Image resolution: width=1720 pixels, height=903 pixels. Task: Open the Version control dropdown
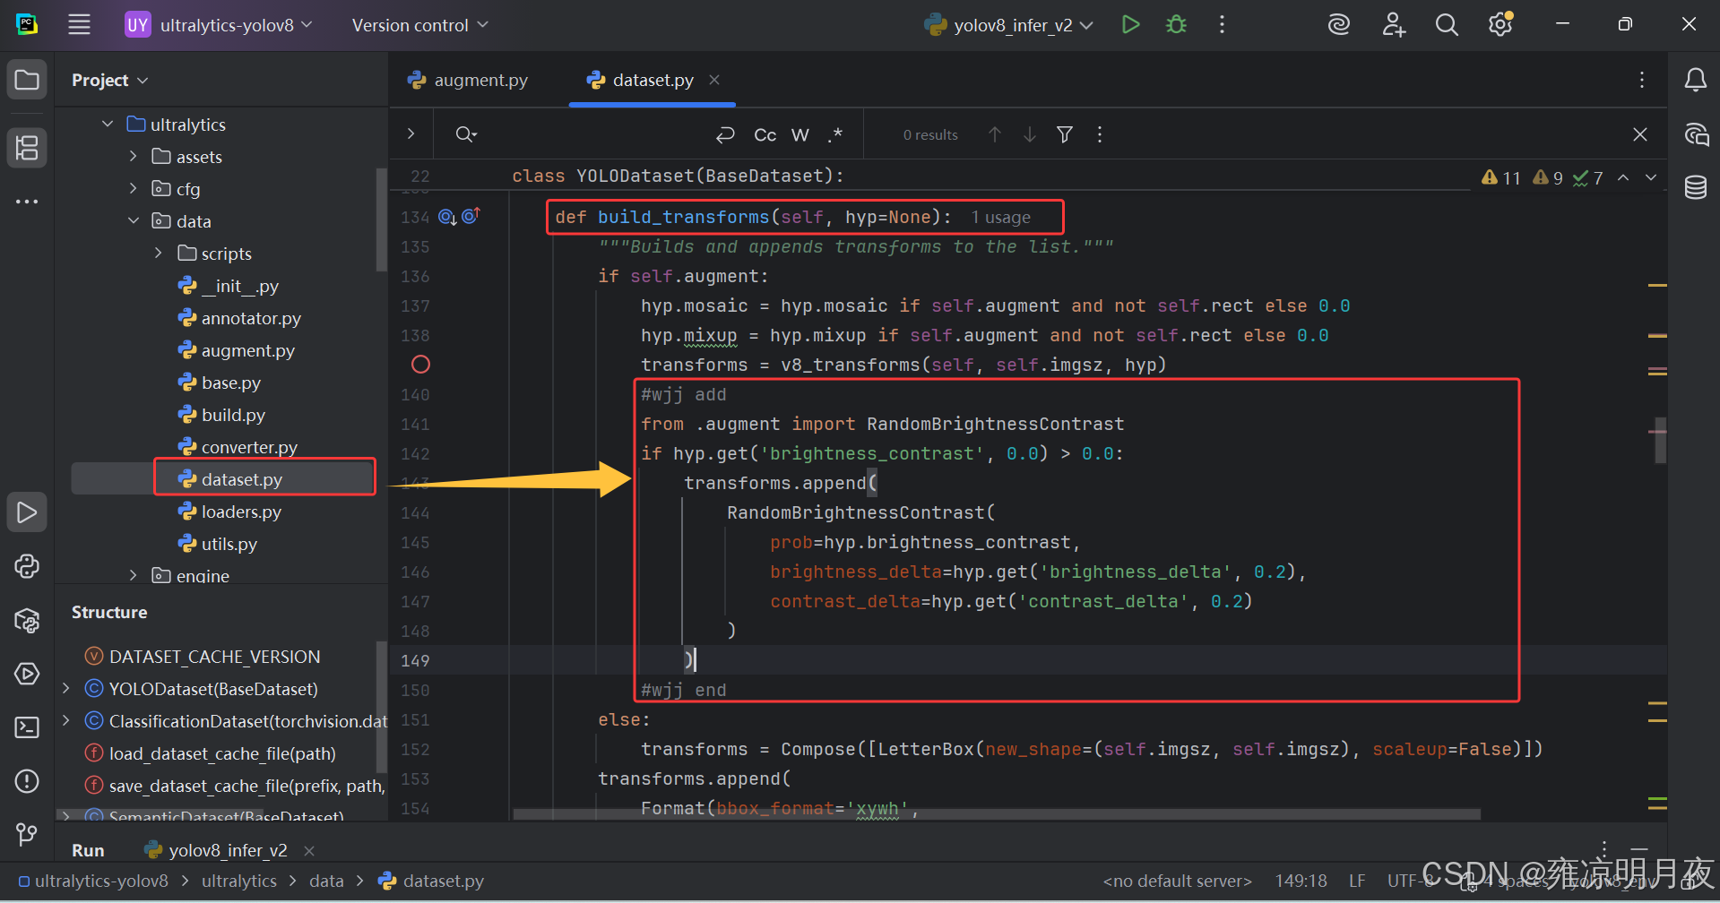point(419,25)
